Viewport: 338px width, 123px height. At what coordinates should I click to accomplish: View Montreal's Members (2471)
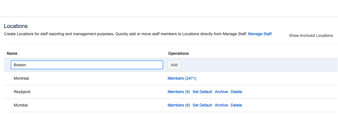(x=182, y=78)
